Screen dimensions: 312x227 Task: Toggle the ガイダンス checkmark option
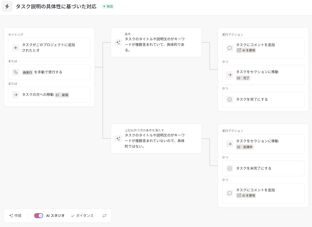click(82, 216)
